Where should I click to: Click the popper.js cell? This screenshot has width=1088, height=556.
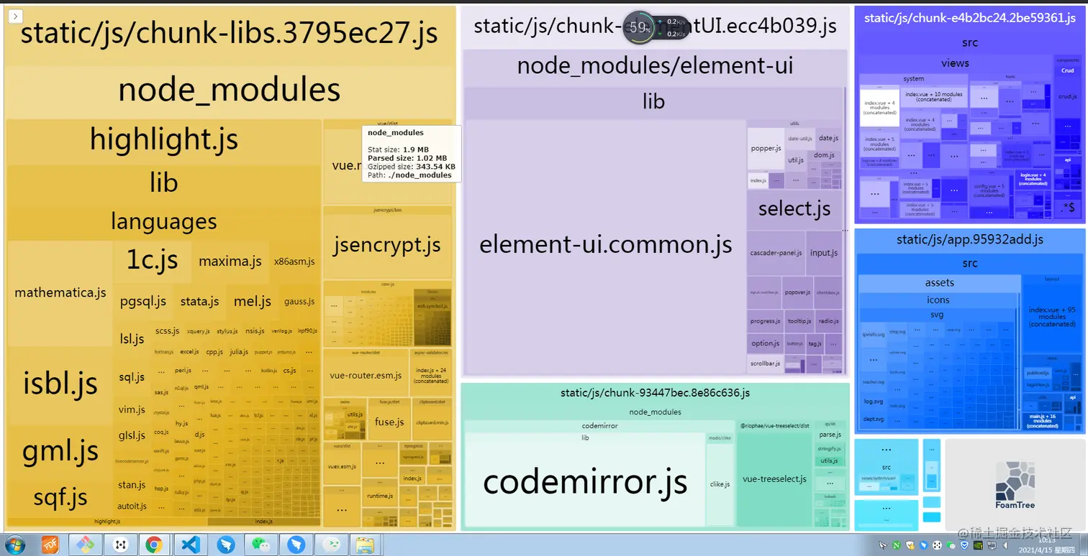(766, 149)
